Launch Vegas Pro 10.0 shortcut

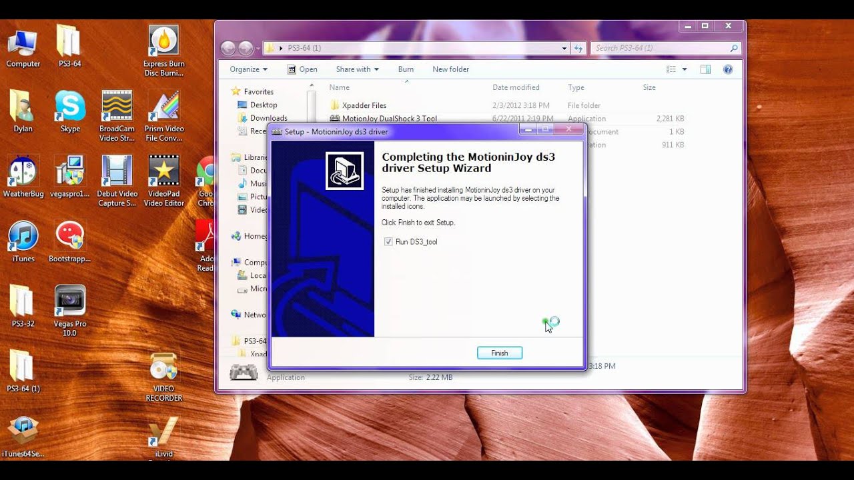70,311
